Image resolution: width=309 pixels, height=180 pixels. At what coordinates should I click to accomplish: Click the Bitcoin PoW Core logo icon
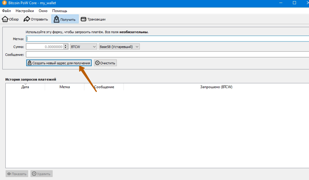click(x=4, y=3)
